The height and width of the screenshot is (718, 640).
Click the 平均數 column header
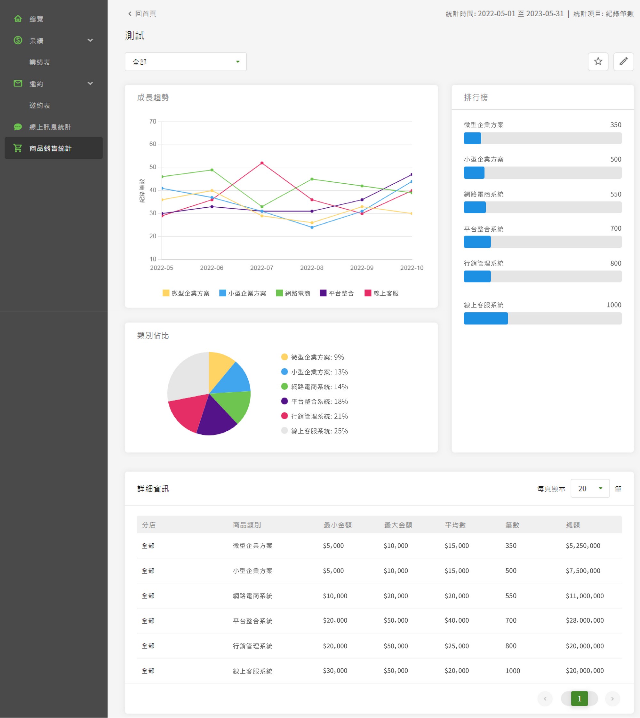[455, 525]
